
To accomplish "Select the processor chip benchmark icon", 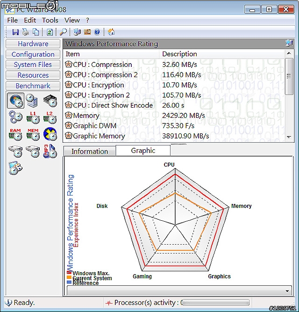I will (50, 101).
